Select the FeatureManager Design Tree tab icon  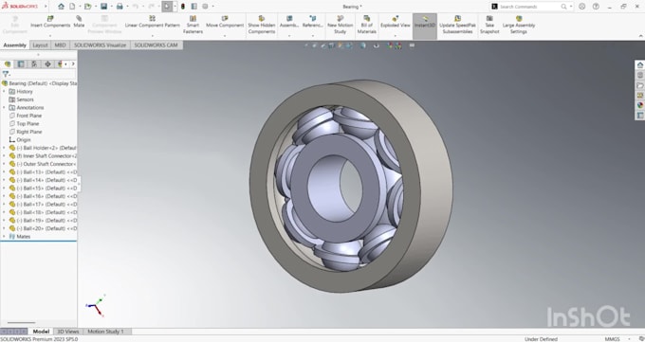[8, 64]
